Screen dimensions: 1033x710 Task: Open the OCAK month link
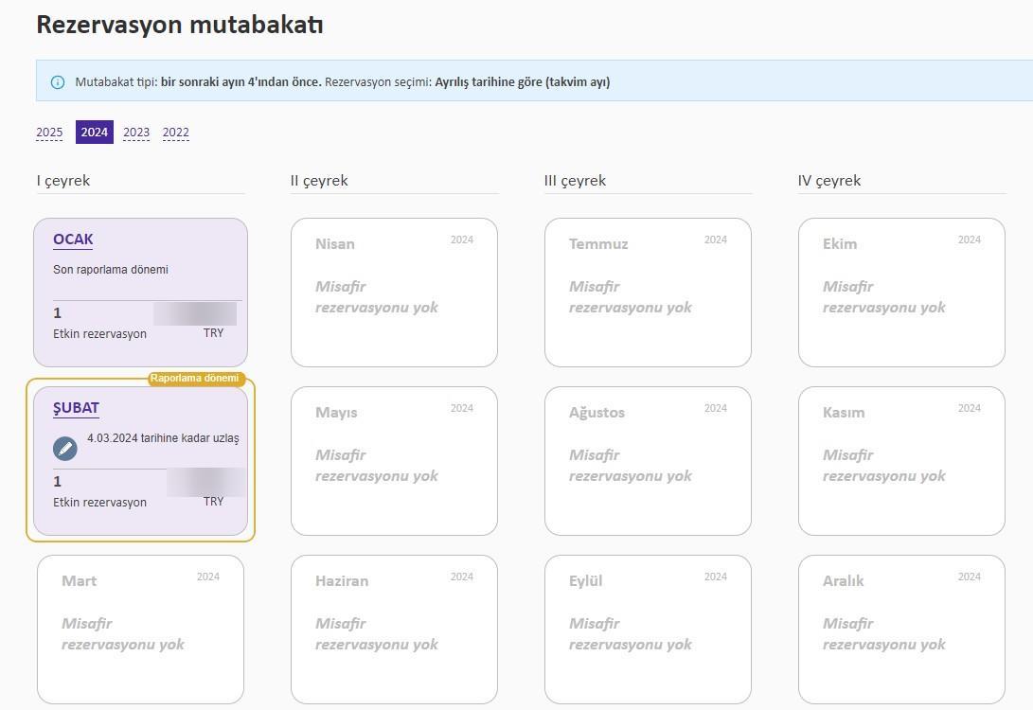click(73, 240)
